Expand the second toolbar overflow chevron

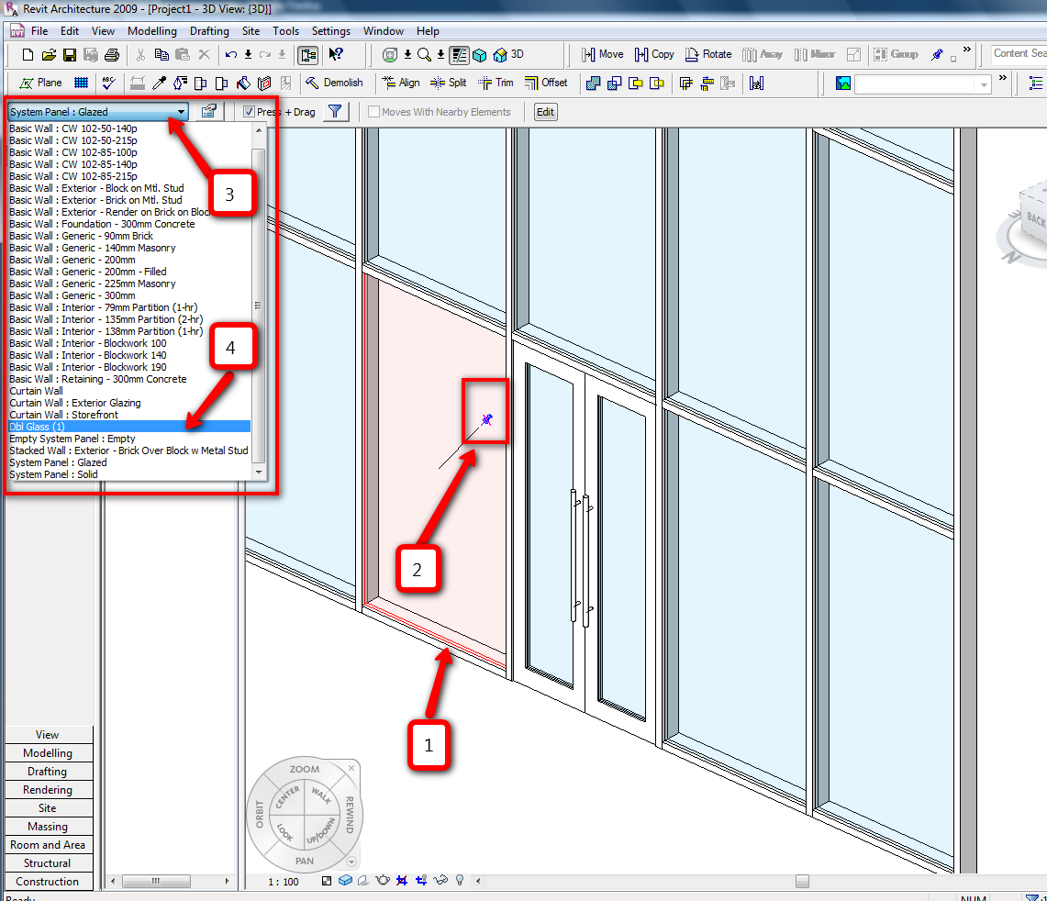[x=1002, y=77]
